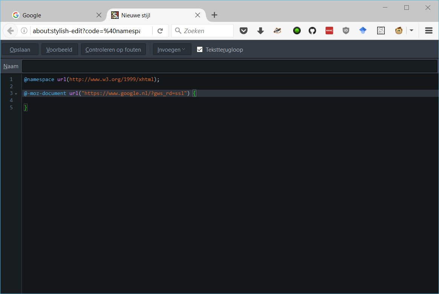Click the @-moz-document url code line
The image size is (439, 294).
coord(110,93)
